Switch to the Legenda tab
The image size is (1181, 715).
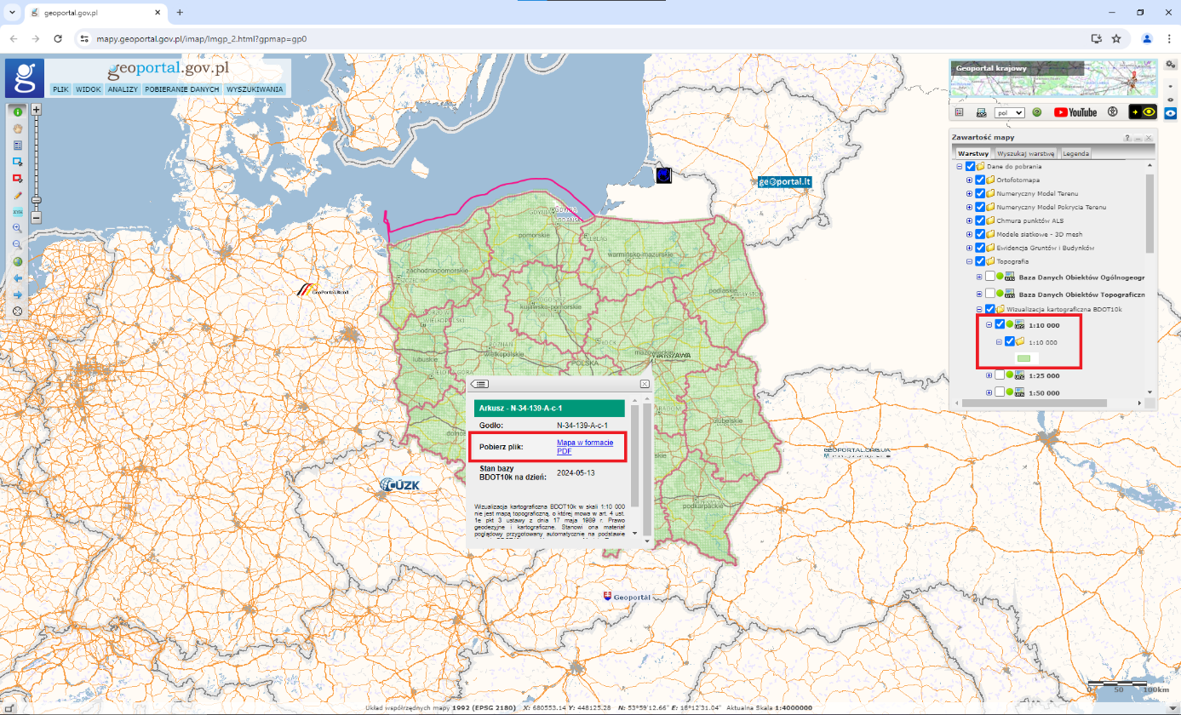(x=1075, y=153)
